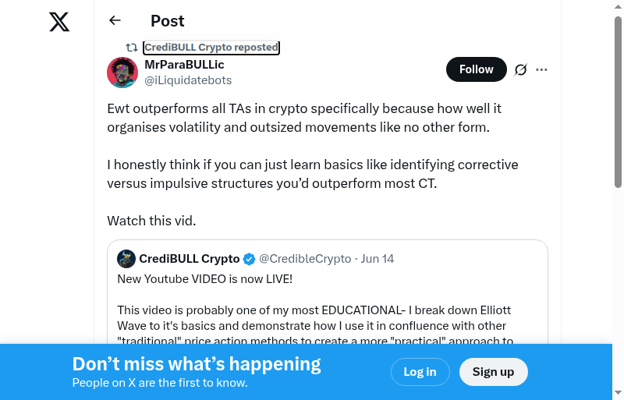Click the X logo

coord(59,22)
